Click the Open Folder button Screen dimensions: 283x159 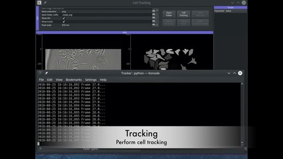(x=169, y=14)
